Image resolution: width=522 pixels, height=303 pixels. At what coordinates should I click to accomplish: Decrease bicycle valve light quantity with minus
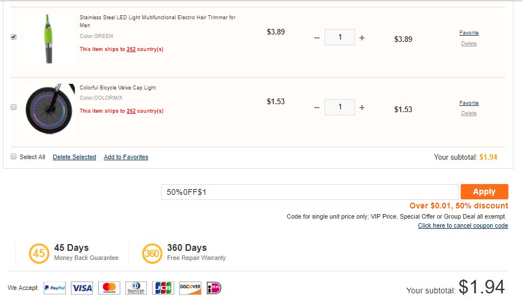coord(317,108)
